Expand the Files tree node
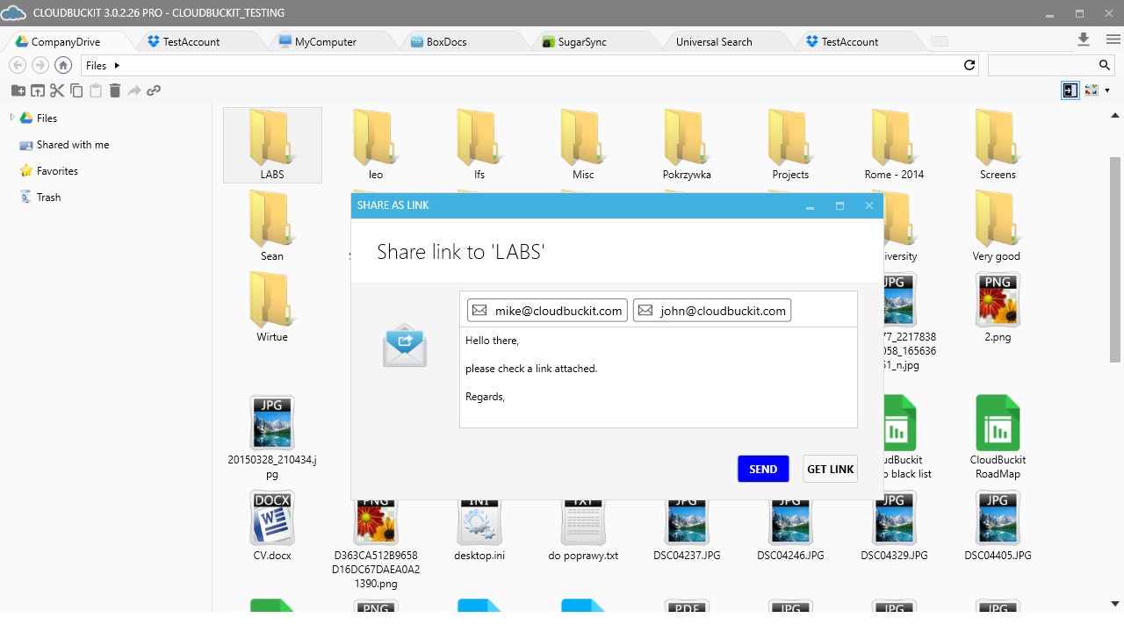The height and width of the screenshot is (632, 1124). click(x=11, y=118)
